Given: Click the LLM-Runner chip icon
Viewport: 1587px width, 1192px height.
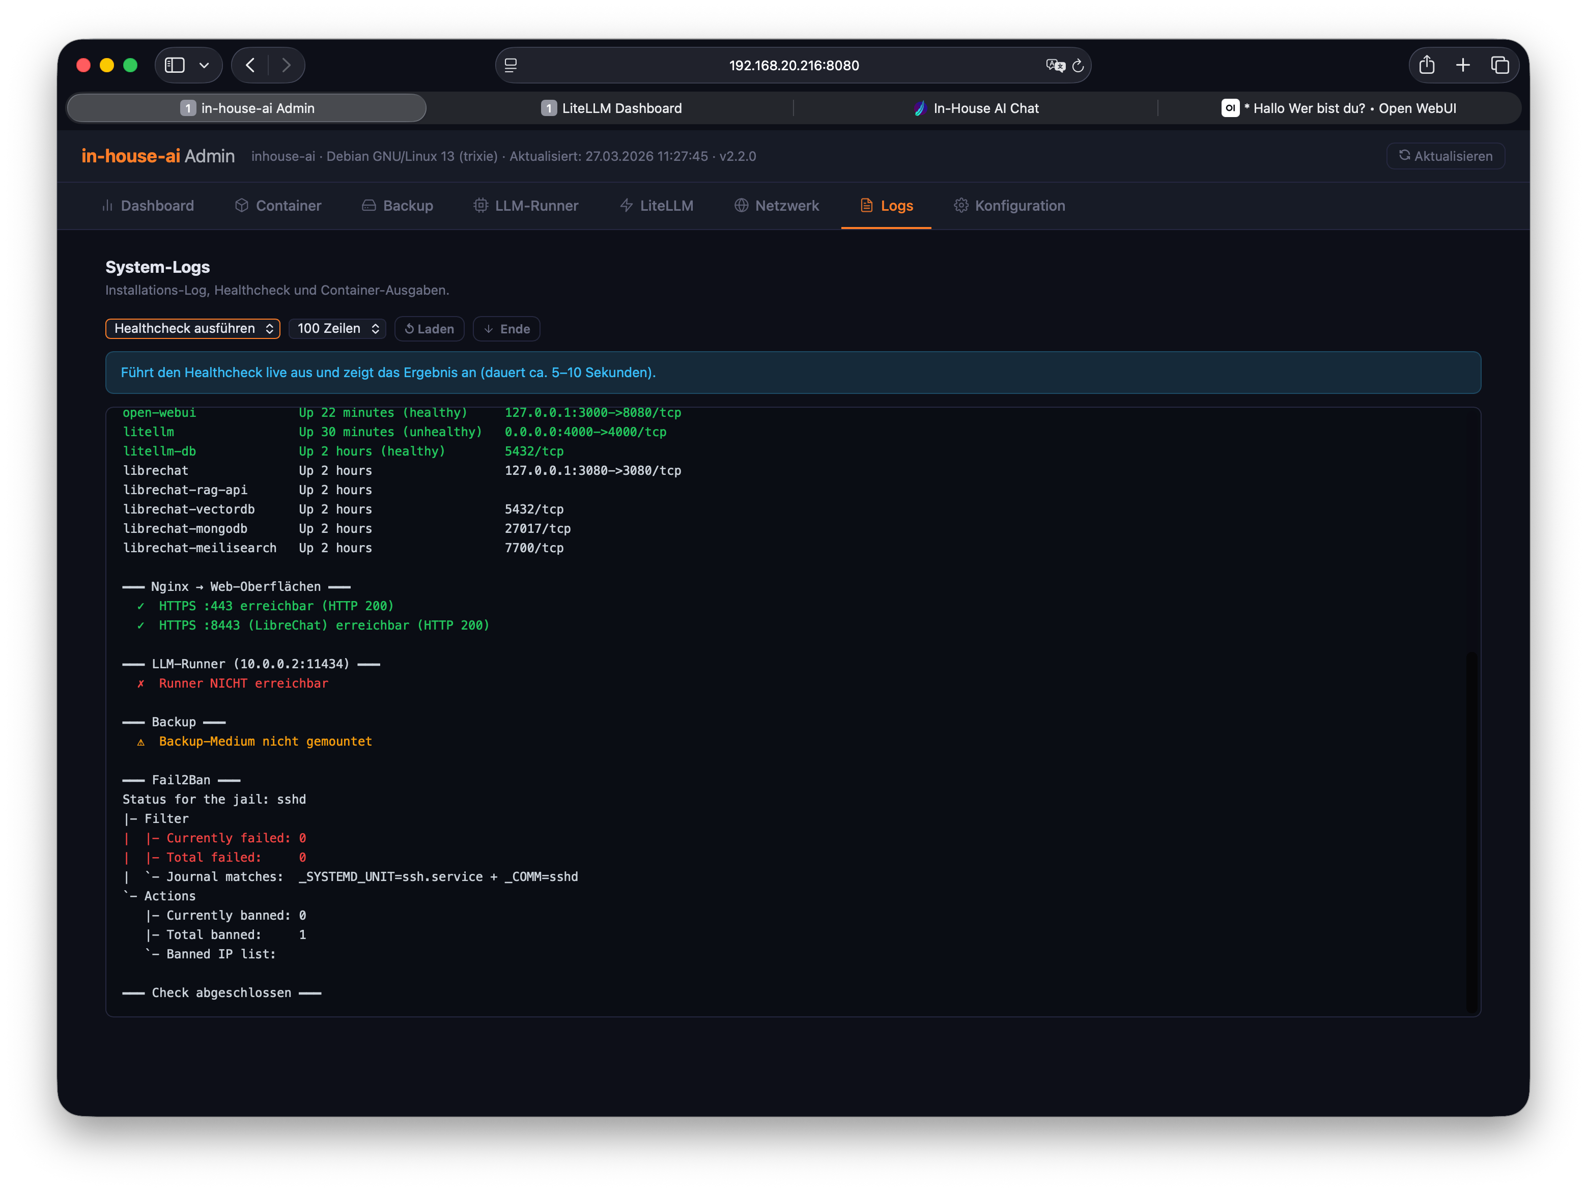Looking at the screenshot, I should [x=479, y=205].
